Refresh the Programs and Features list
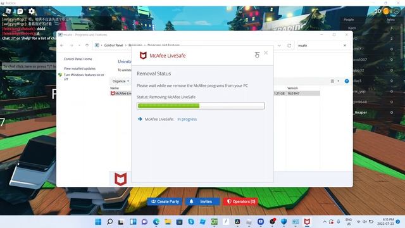 point(289,46)
